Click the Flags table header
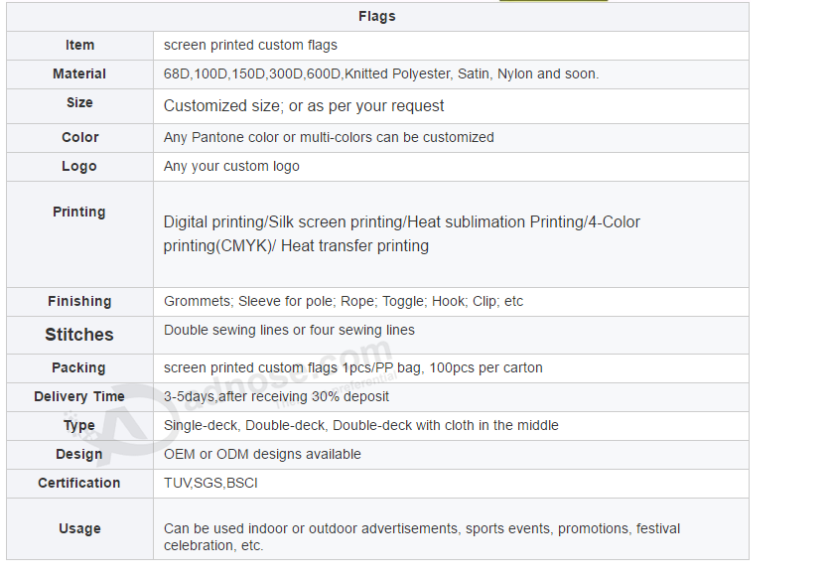831x577 pixels. pos(377,17)
